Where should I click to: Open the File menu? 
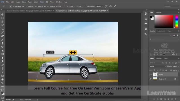7,2
